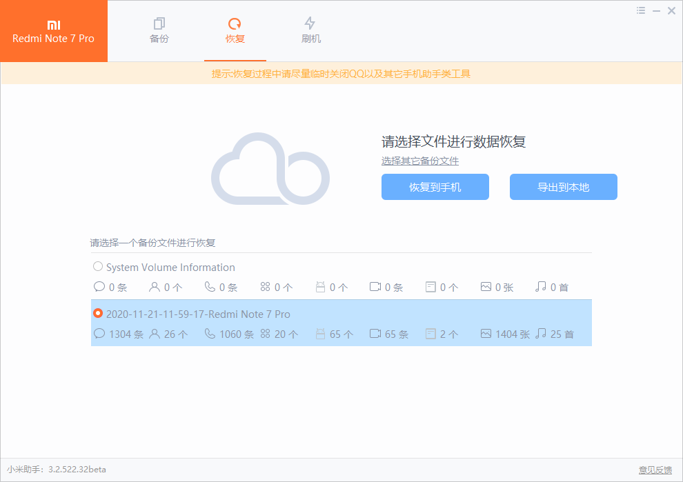Click the 请选择文件进行数据恢复 heading
Screen dimensions: 683x482
pos(454,141)
